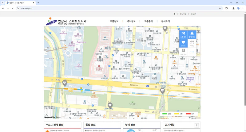View site information icon in address bar
The image size is (246, 132).
(x=18, y=8)
